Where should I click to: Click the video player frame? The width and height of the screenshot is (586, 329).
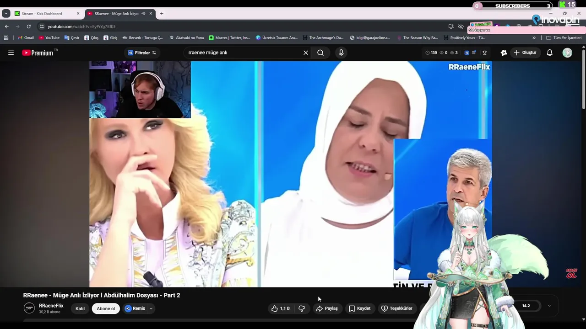(291, 174)
